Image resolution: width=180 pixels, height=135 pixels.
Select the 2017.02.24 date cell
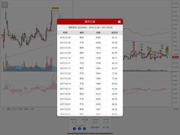pos(65,99)
